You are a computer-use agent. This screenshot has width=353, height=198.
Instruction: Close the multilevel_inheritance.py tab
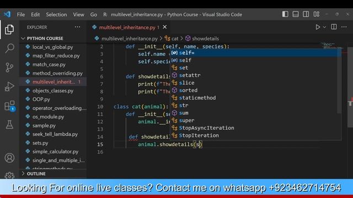click(x=165, y=27)
